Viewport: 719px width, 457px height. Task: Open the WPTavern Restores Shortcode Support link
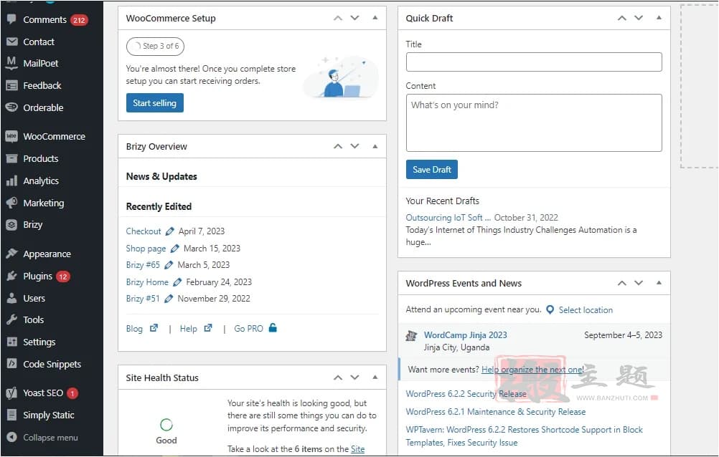point(524,436)
